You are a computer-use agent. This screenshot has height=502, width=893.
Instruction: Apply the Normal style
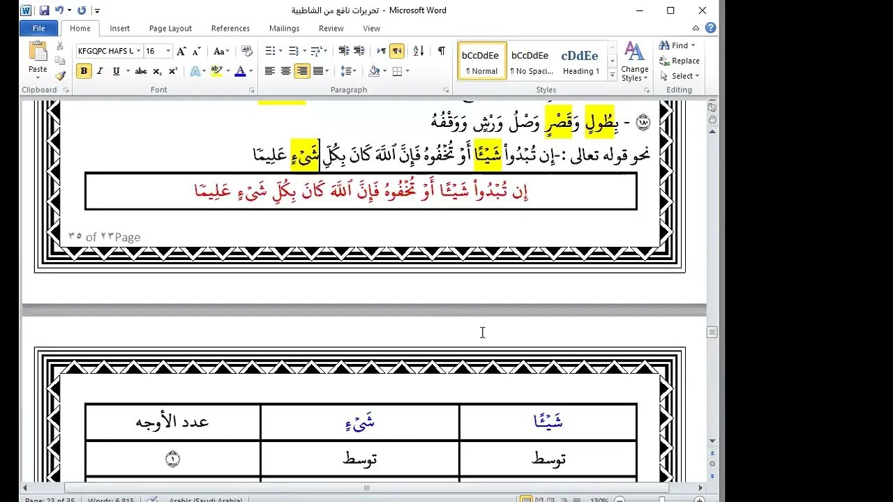pos(481,61)
